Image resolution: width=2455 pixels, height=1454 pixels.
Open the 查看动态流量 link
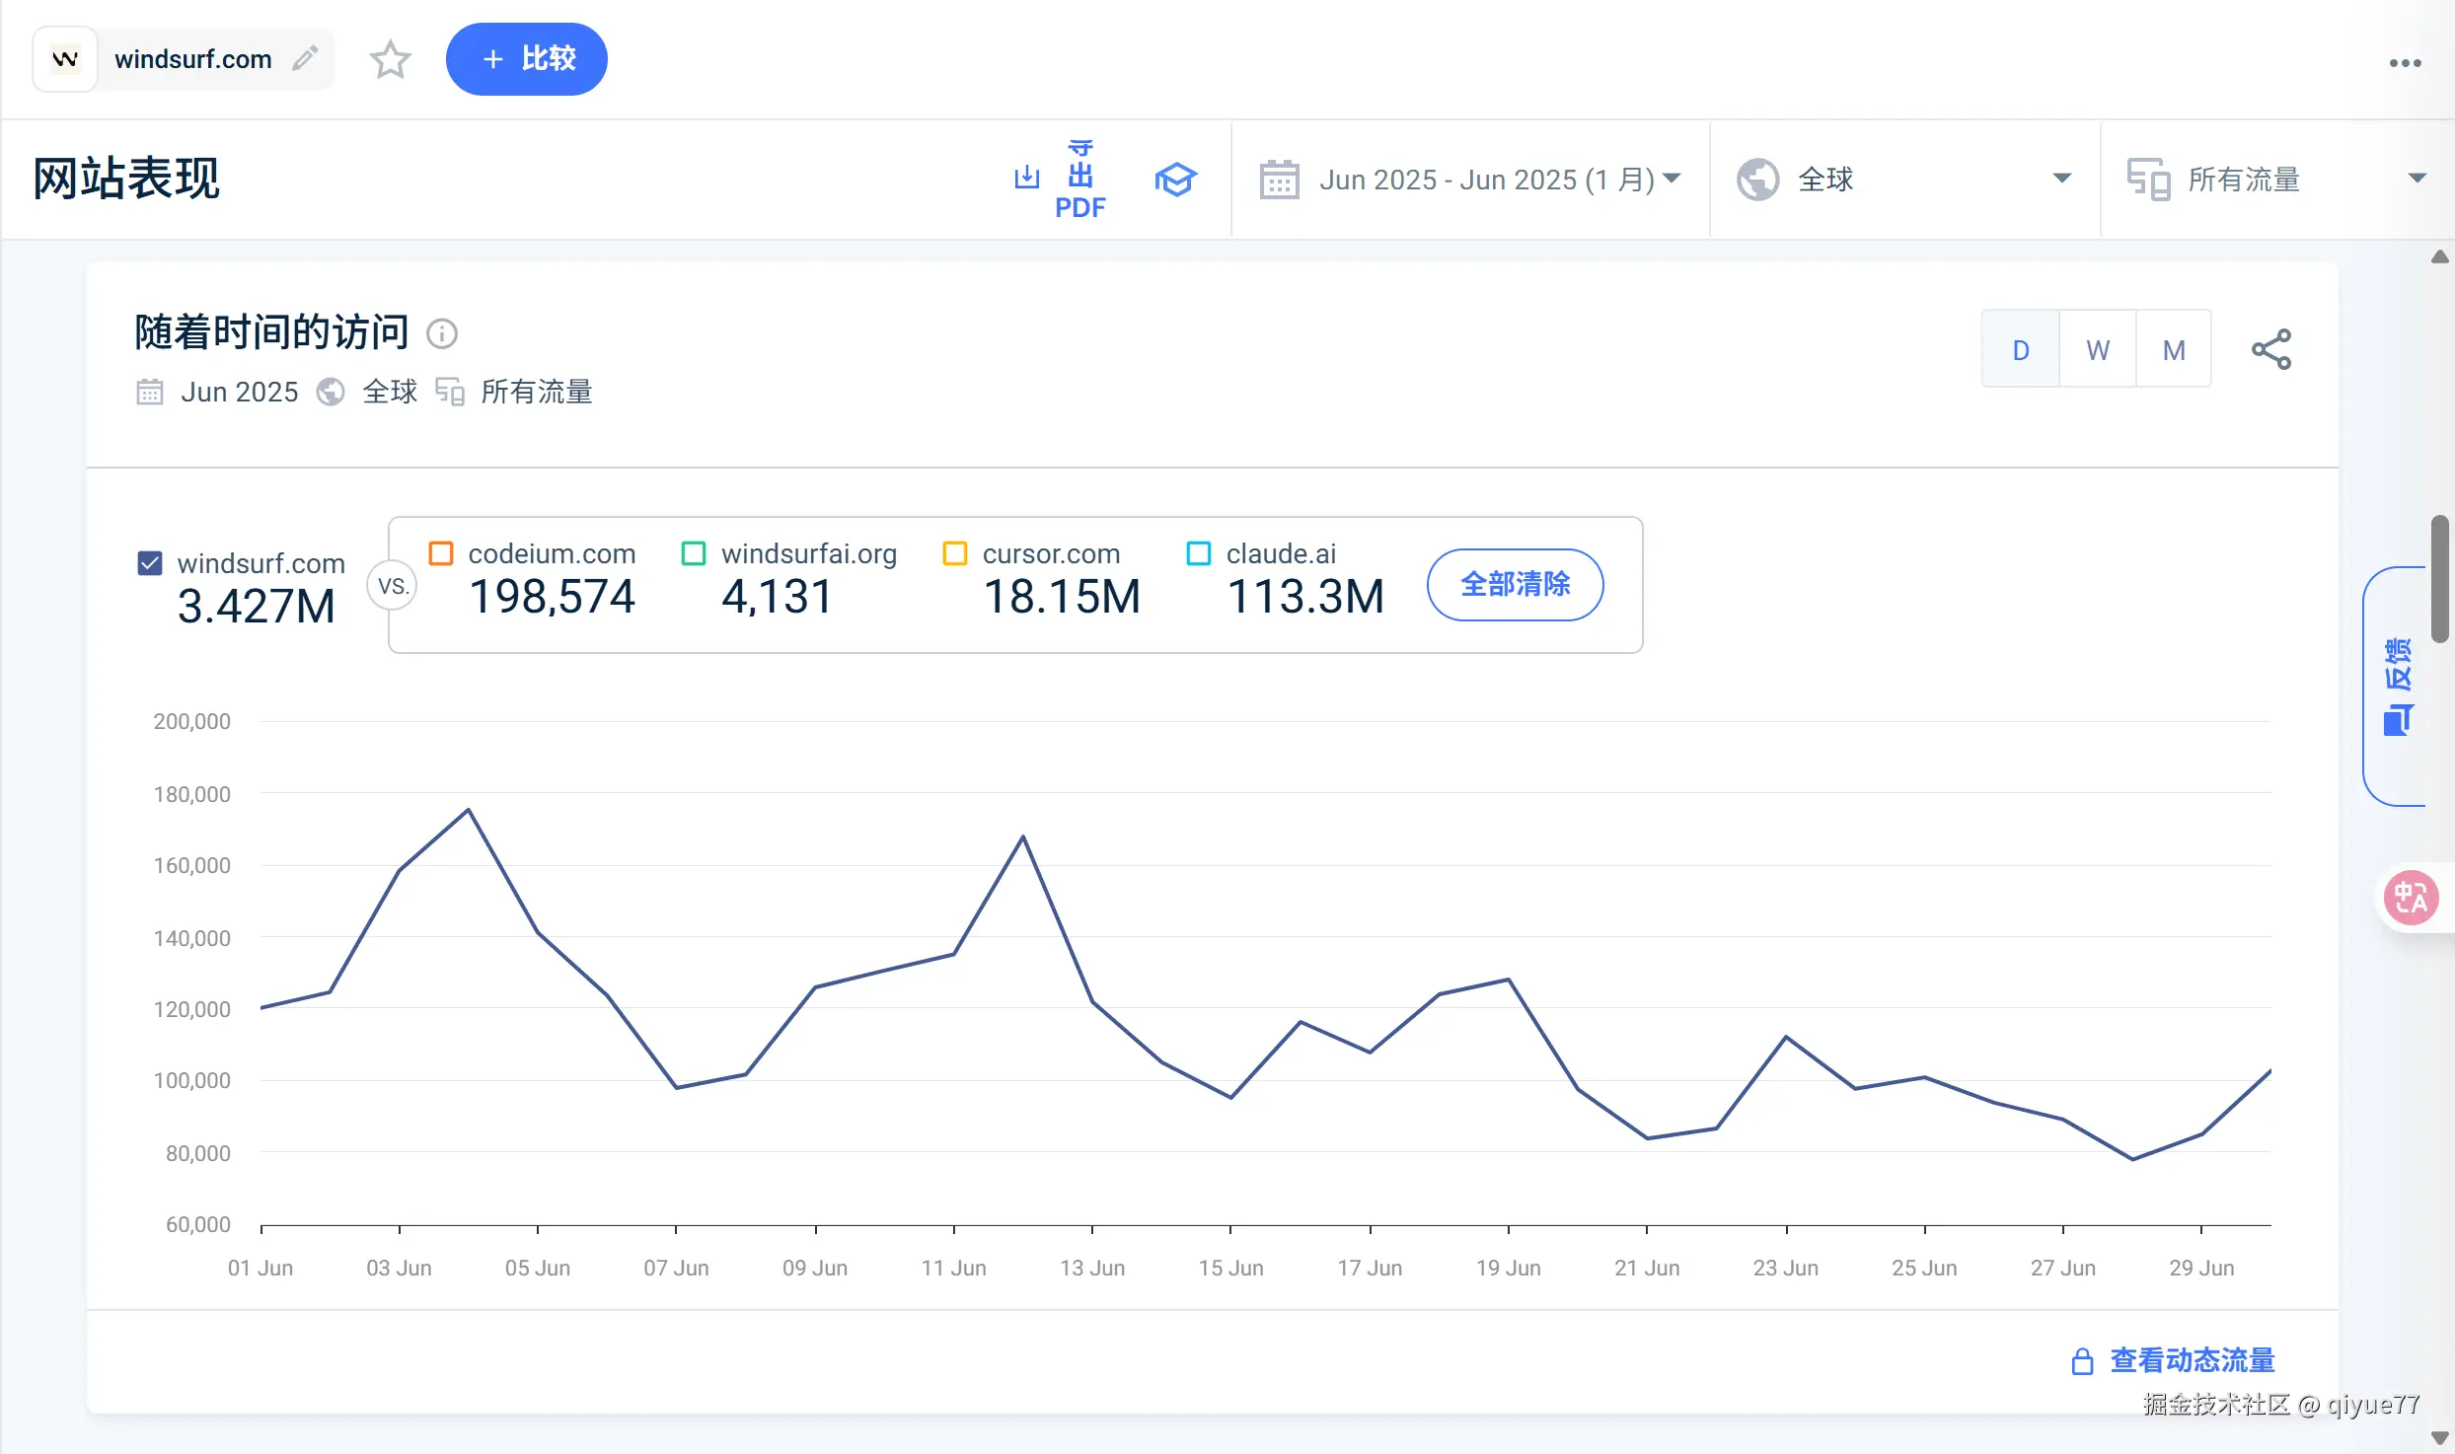point(2192,1360)
